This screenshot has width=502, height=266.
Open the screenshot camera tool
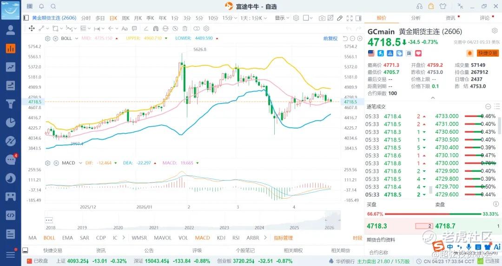(x=322, y=18)
